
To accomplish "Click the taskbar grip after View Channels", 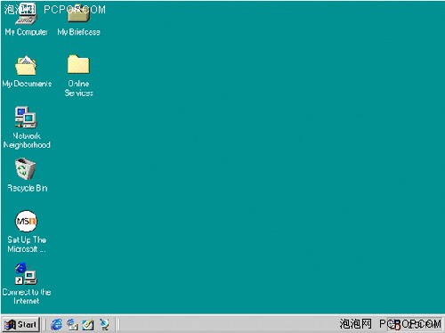I will pos(117,324).
